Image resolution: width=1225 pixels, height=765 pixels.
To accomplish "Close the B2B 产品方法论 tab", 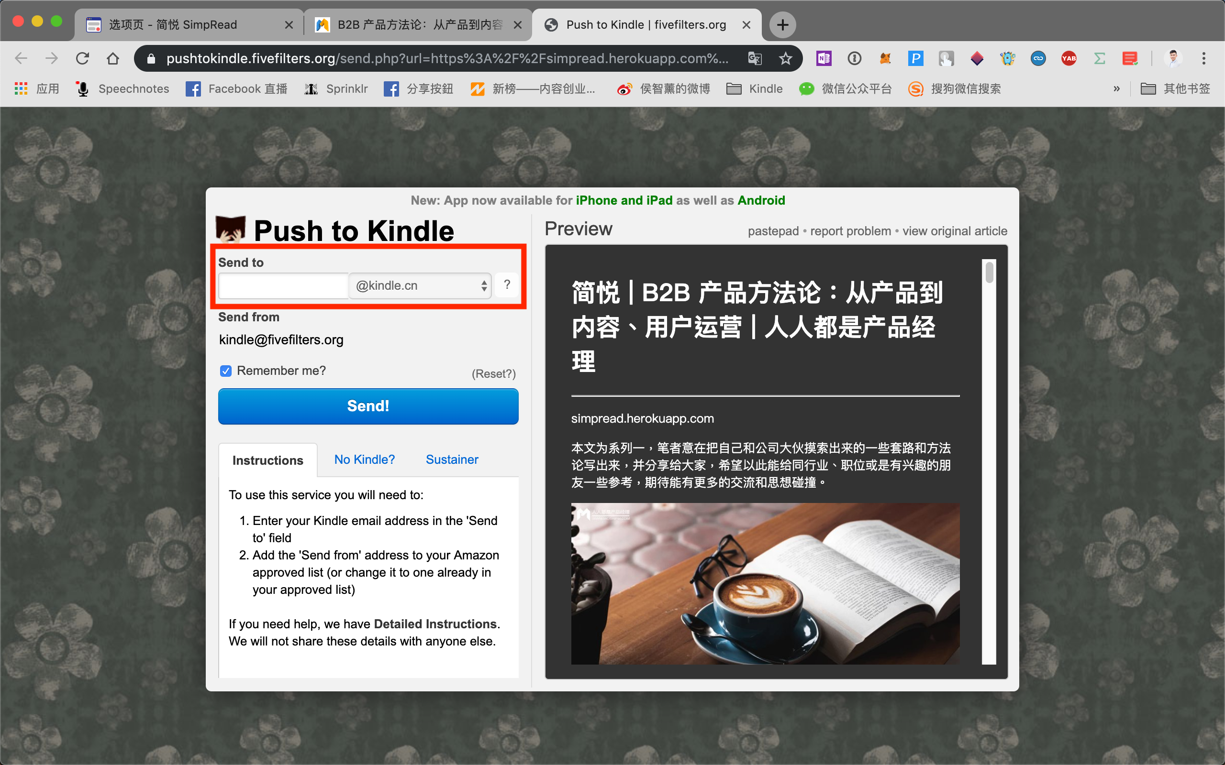I will pyautogui.click(x=517, y=25).
